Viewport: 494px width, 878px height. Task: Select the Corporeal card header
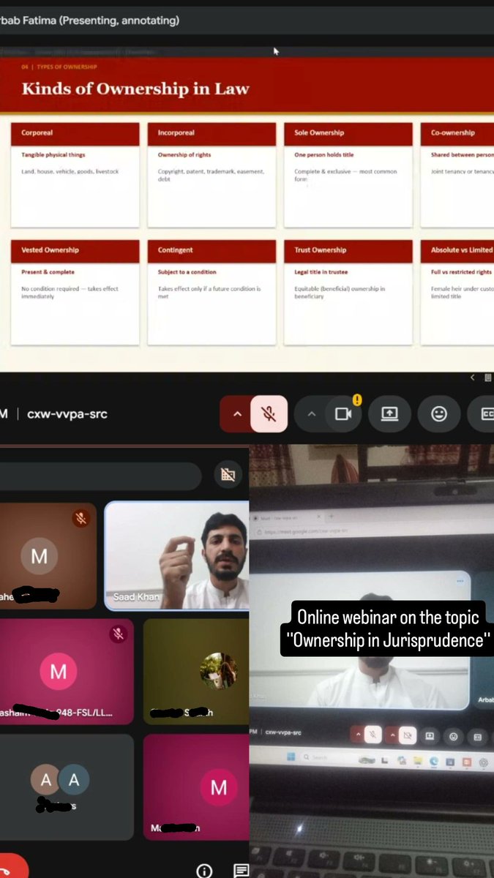pos(75,133)
